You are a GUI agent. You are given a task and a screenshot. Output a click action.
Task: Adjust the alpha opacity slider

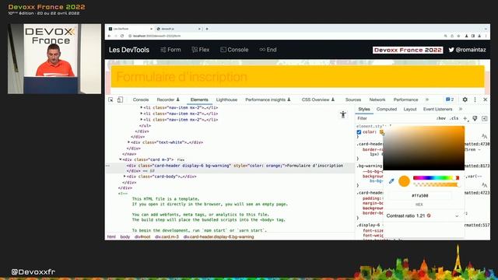pyautogui.click(x=436, y=184)
